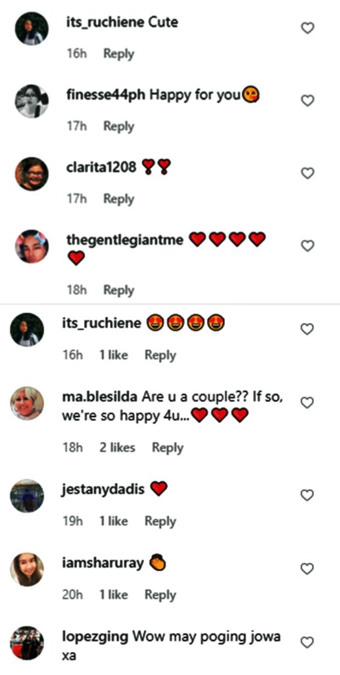The height and width of the screenshot is (675, 340).
Task: Like thegentlegiantme's hearts comment
Action: click(x=307, y=247)
